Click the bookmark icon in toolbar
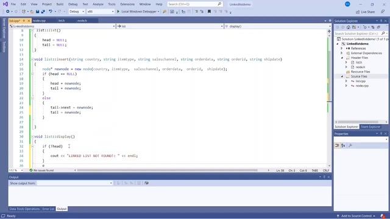Viewport: 390px width, 219px height. coord(209,12)
